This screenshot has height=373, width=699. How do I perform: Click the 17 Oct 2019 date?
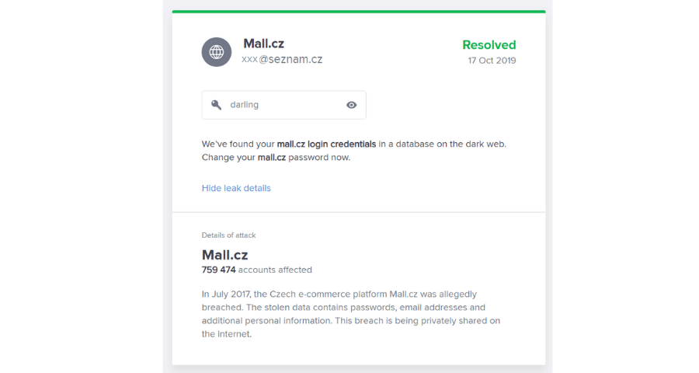(492, 61)
